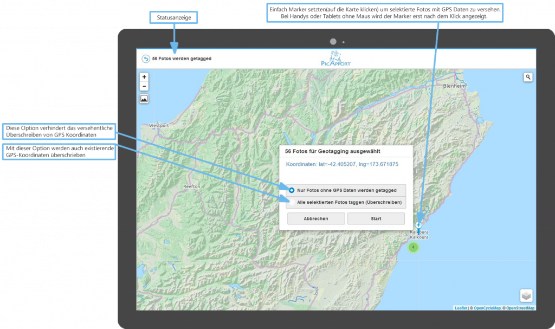The width and height of the screenshot is (555, 329).
Task: Click the photo image icon below zoom controls
Action: coord(144,99)
